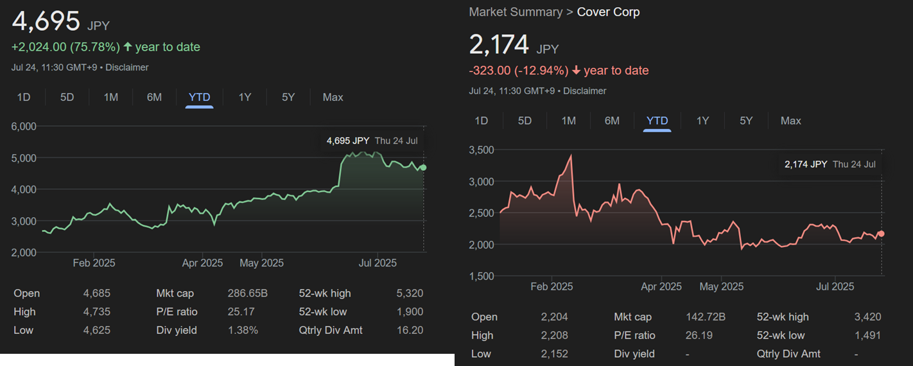Open the Disclaimer link under the 4,695 JPY price
Image resolution: width=913 pixels, height=366 pixels.
tap(127, 67)
